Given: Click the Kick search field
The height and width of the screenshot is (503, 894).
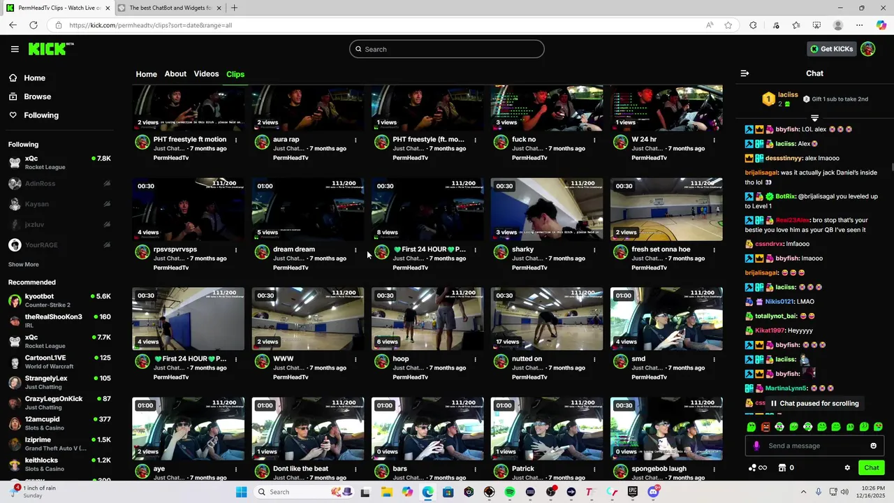Looking at the screenshot, I should click(x=447, y=49).
